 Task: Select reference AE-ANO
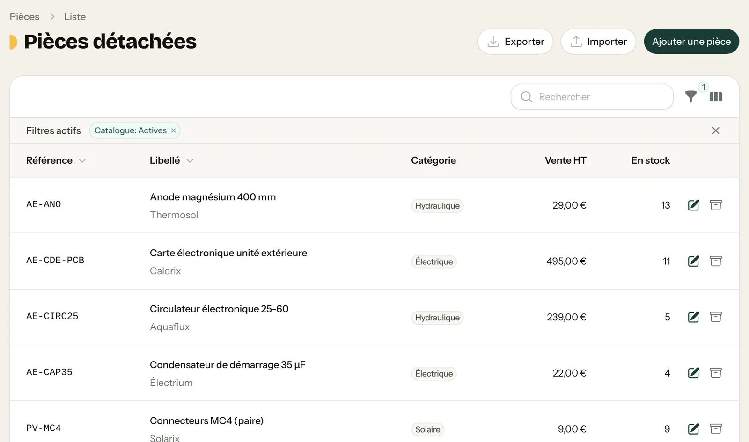pos(44,204)
